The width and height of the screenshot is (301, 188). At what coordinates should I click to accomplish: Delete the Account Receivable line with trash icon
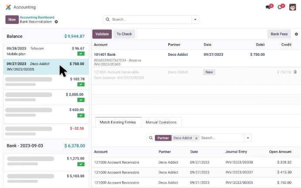(295, 72)
